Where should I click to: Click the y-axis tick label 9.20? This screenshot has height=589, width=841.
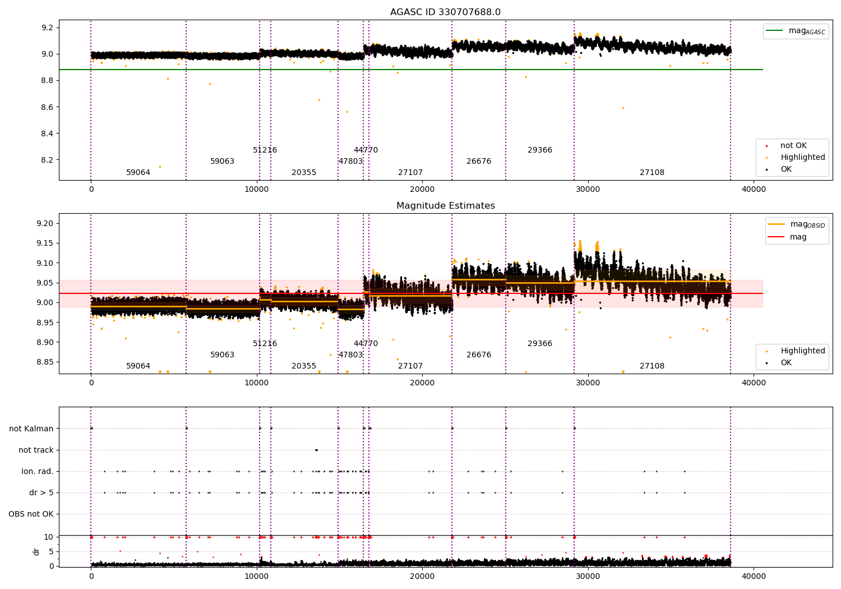[45, 224]
